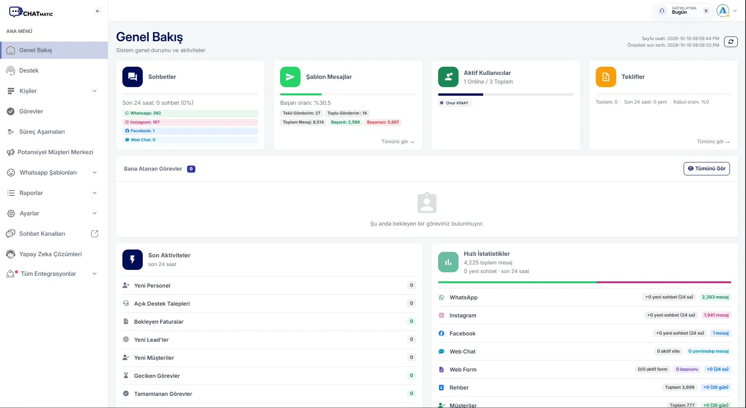This screenshot has width=746, height=408.
Task: Click Tümünü gör link in Şablon Mesajlar
Action: click(x=398, y=142)
